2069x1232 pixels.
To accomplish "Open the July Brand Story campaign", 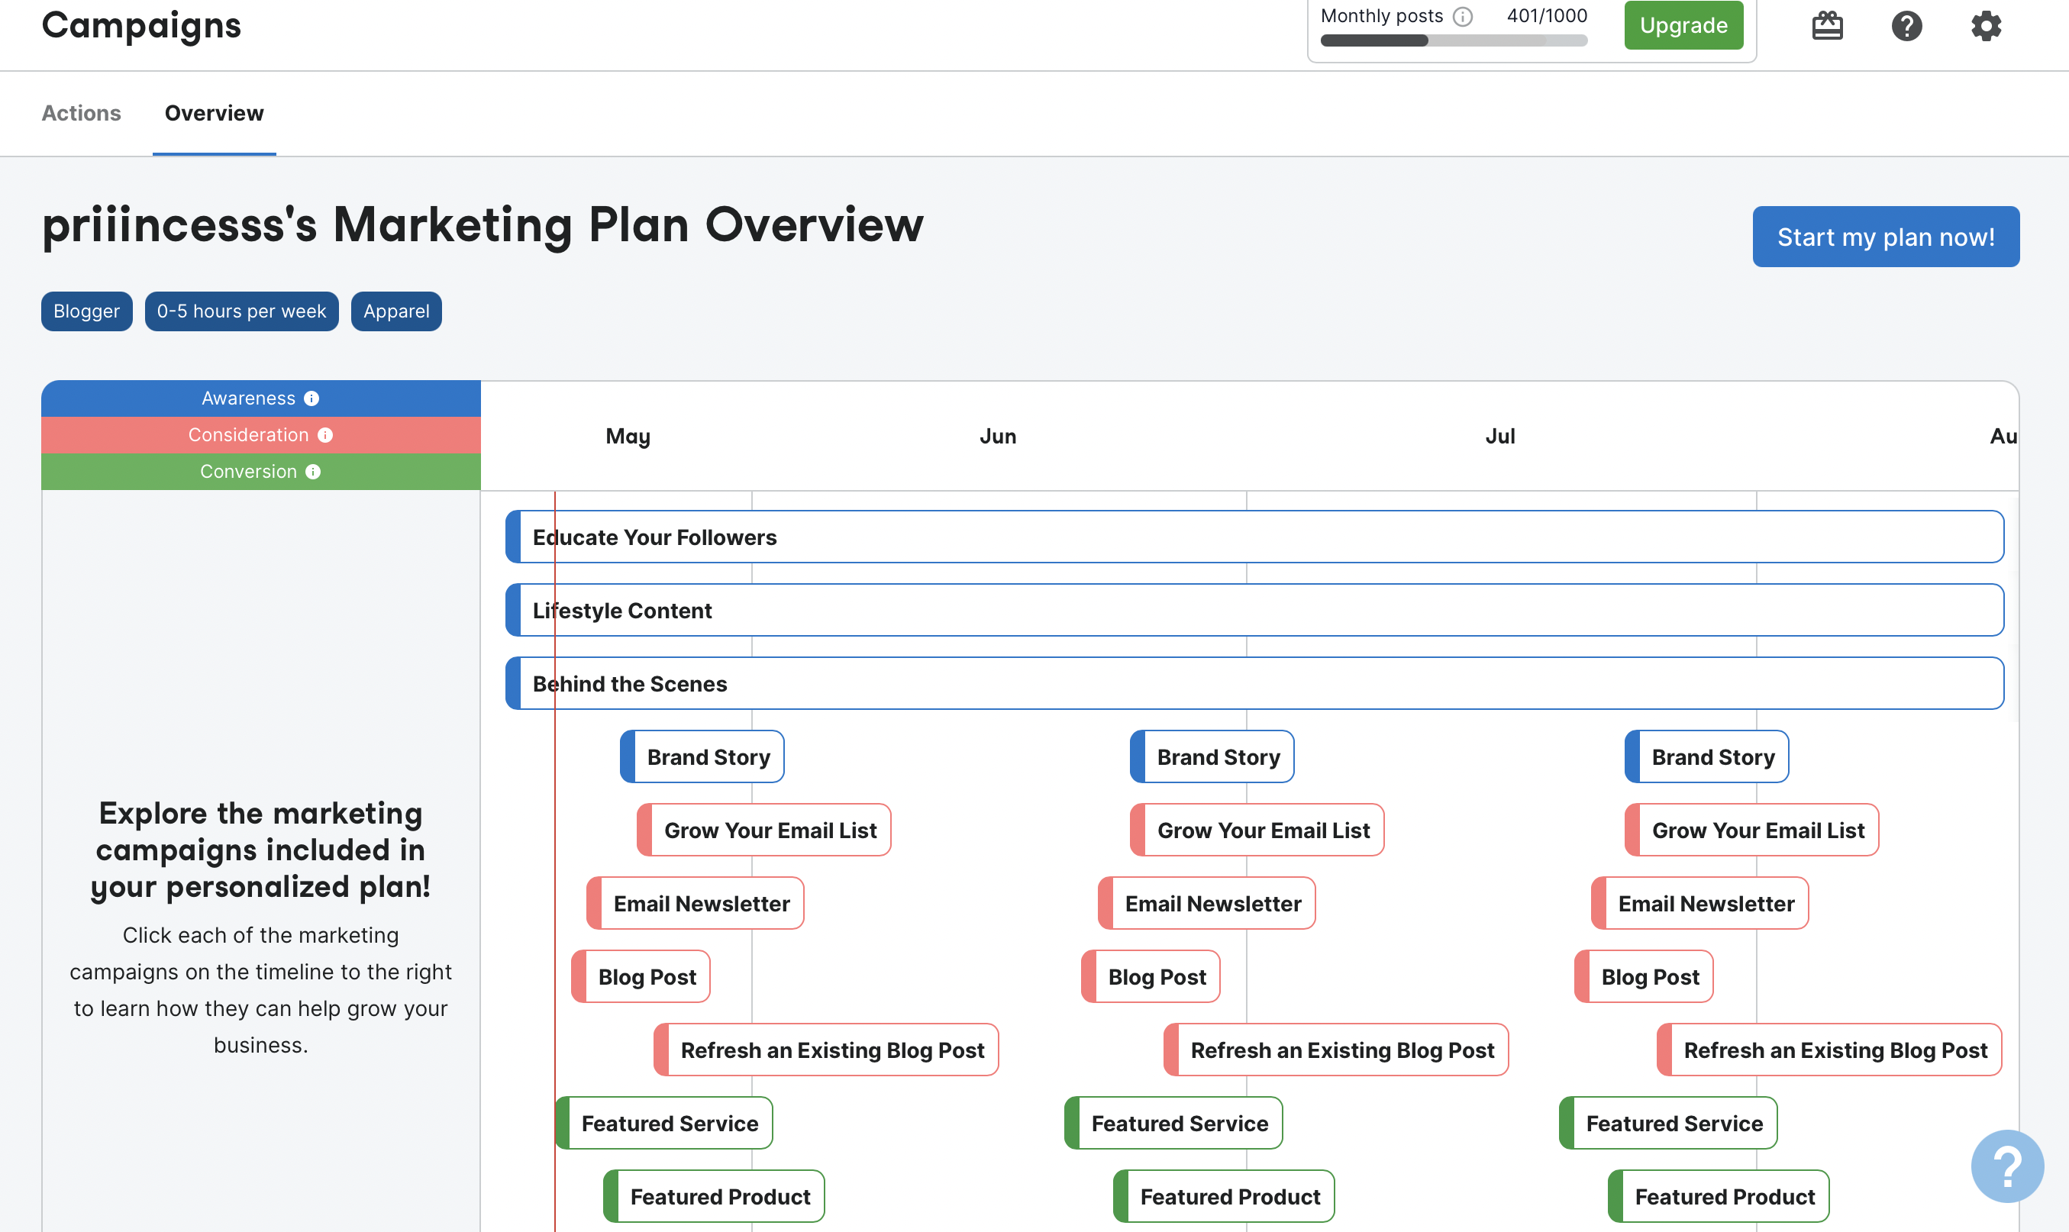I will click(1707, 756).
